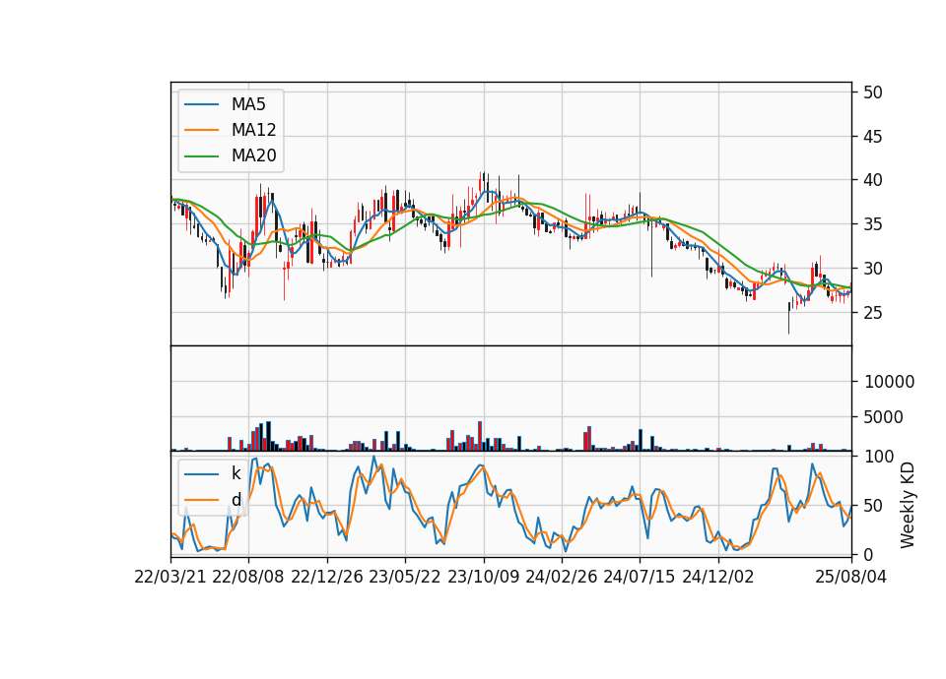The width and height of the screenshot is (946, 679).
Task: Click the MA5 legend label
Action: coord(248,104)
